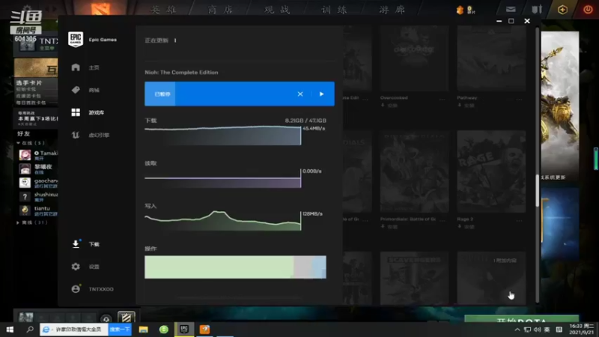Click the Dota 2 shards currency icon

point(460,10)
